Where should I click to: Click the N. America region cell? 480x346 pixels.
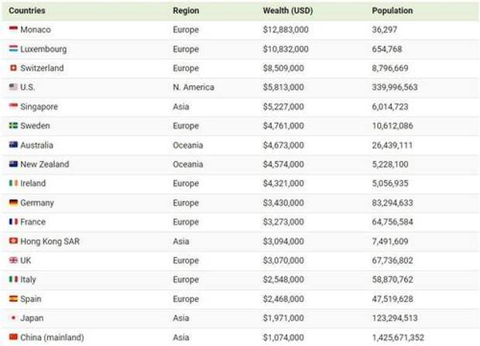coord(194,87)
